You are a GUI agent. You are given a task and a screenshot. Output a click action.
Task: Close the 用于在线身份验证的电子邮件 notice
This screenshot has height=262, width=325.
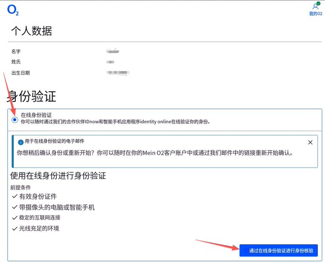pyautogui.click(x=310, y=142)
